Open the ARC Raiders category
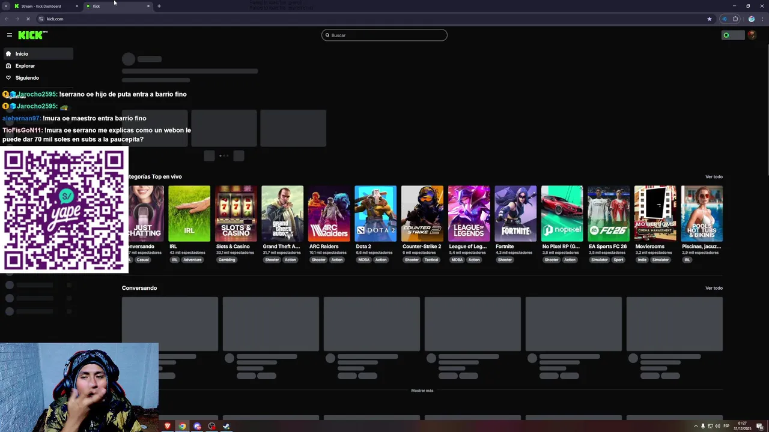The height and width of the screenshot is (432, 769). 329,214
